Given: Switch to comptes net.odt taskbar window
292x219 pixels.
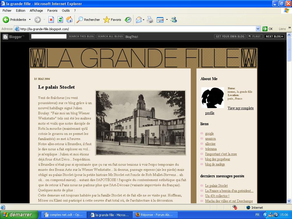Looking at the screenshot, I should [x=64, y=215].
